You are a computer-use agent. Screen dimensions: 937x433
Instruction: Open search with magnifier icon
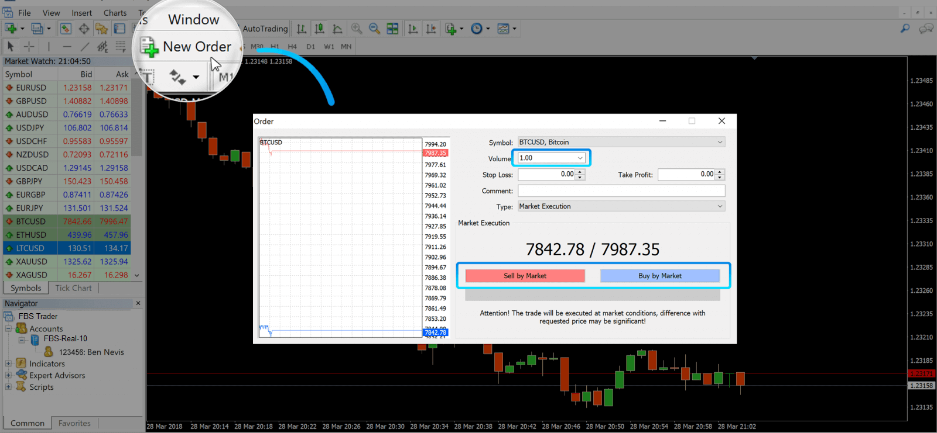[x=905, y=29]
